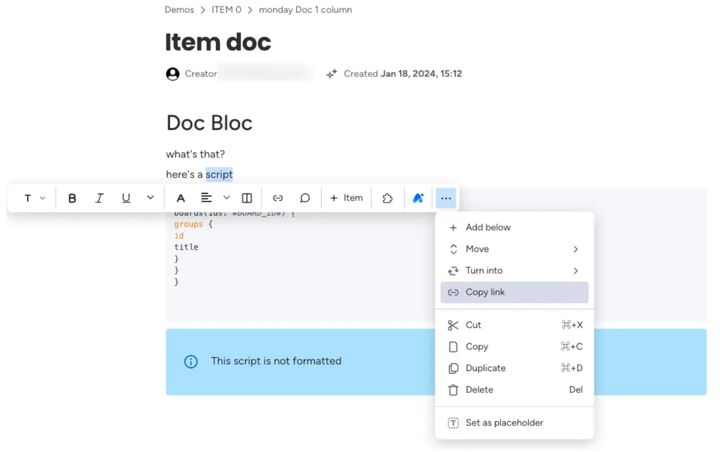
Task: Toggle bold formatting in the toolbar
Action: [x=72, y=198]
